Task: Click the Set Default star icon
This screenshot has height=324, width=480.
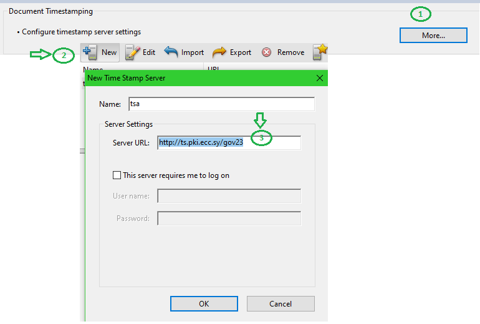Action: tap(320, 52)
